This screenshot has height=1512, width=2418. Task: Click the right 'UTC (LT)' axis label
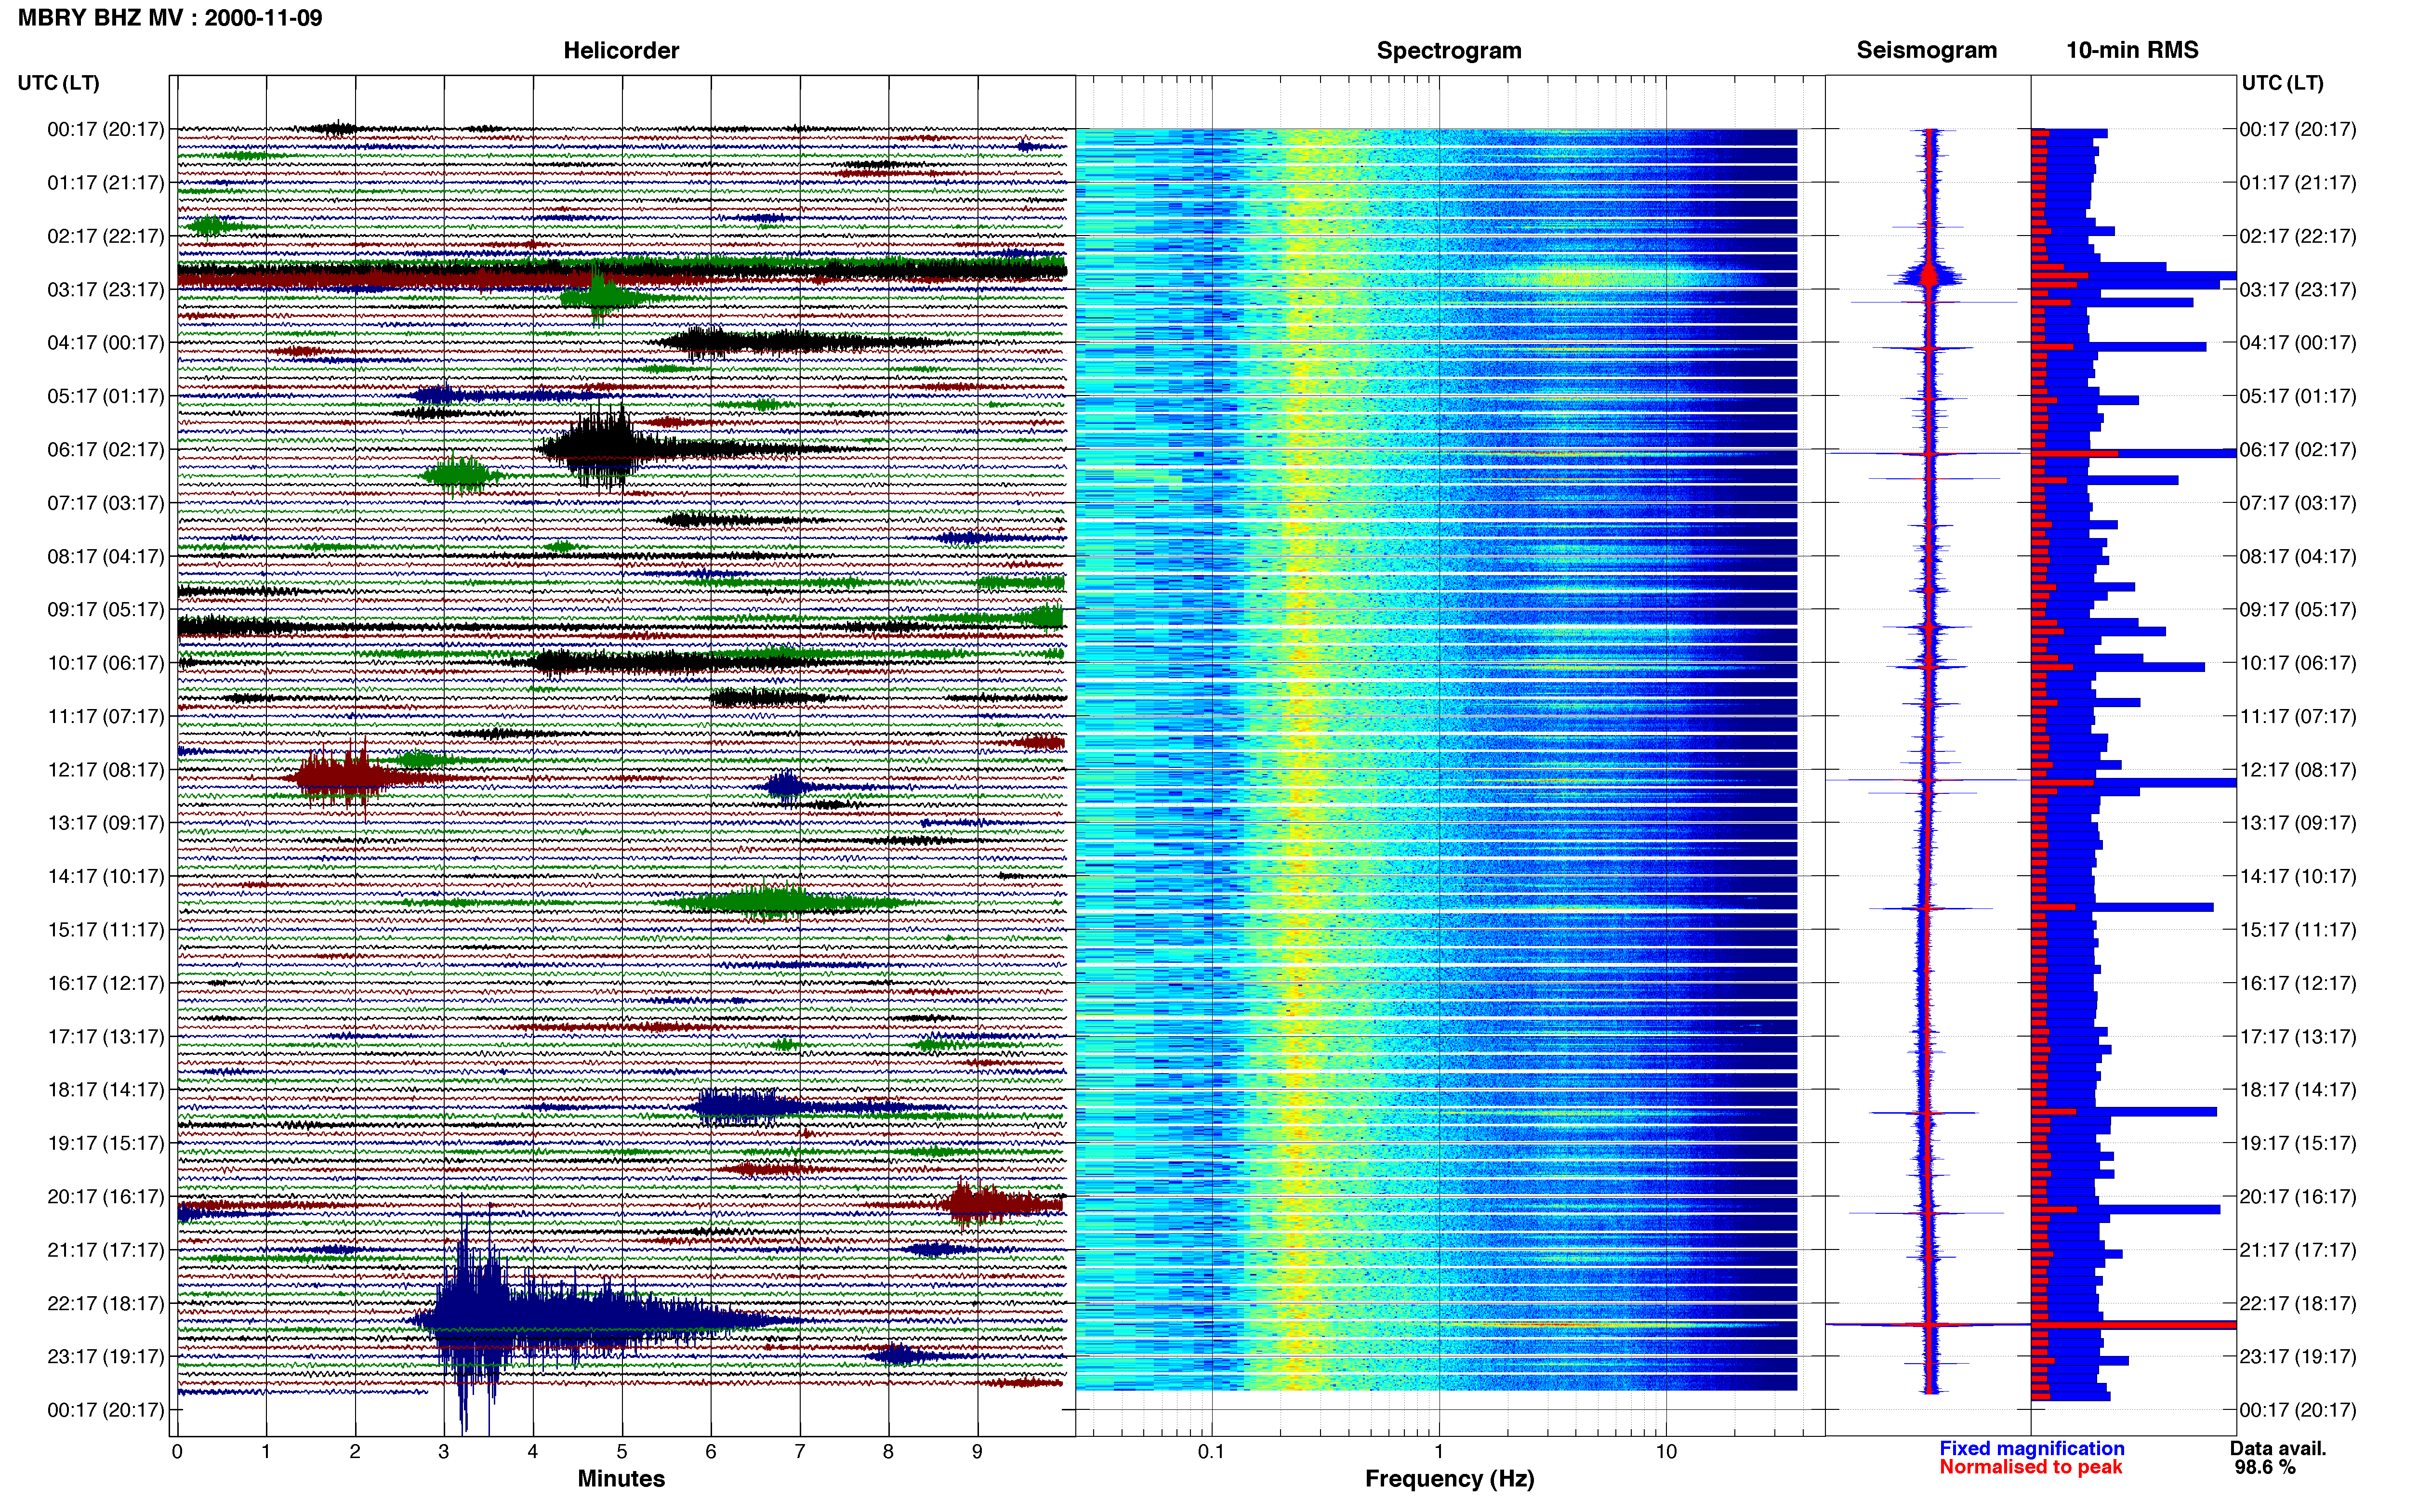tap(2282, 83)
